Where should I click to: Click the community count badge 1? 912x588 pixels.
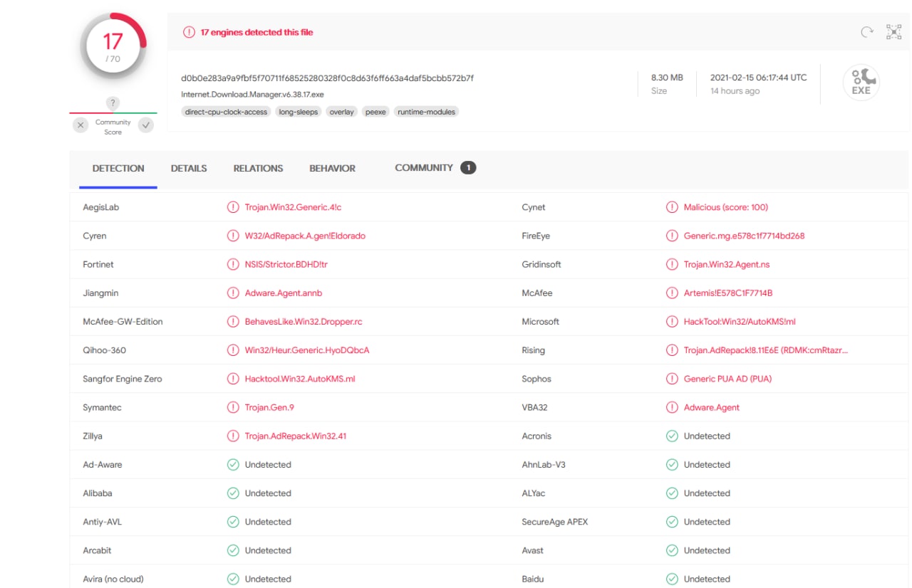[468, 168]
